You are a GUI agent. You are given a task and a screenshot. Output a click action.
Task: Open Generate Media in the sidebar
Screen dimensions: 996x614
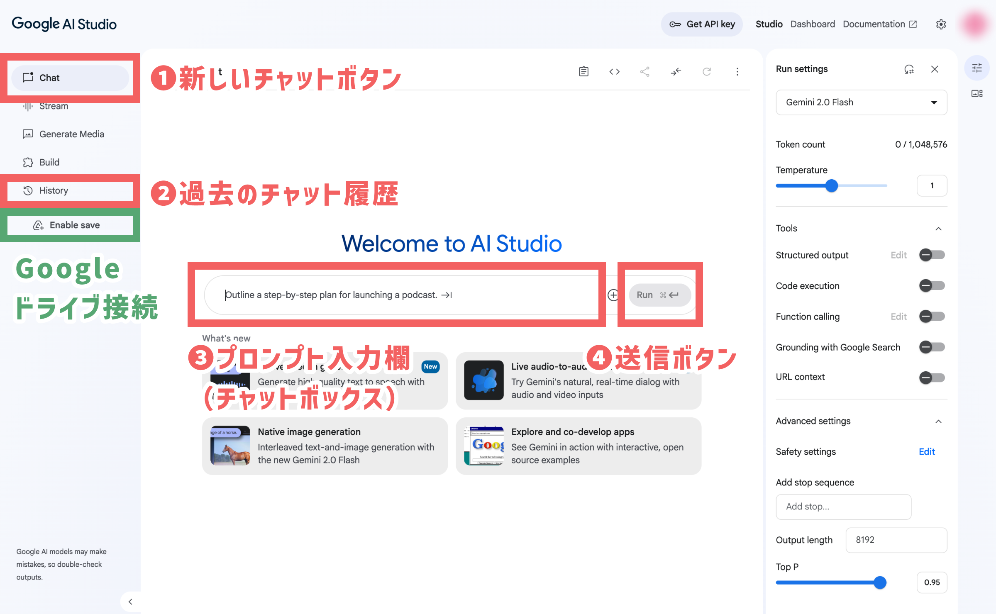(70, 134)
